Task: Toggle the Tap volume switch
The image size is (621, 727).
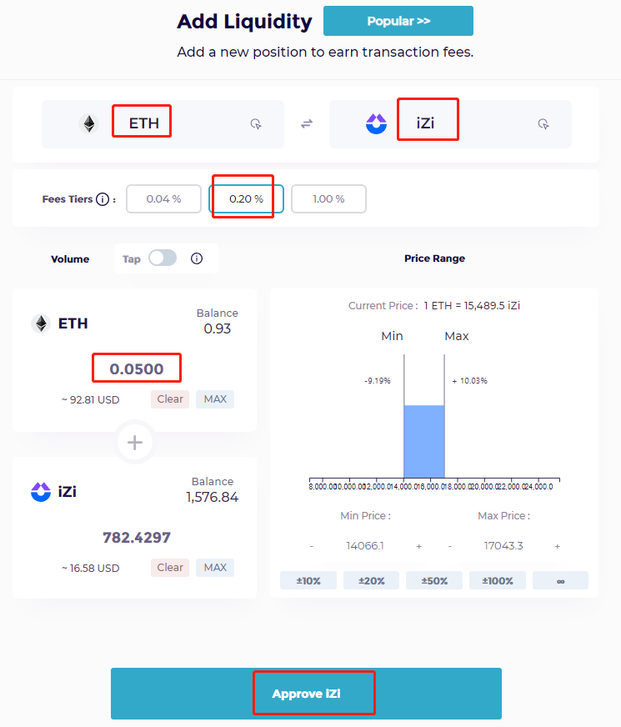Action: point(163,258)
